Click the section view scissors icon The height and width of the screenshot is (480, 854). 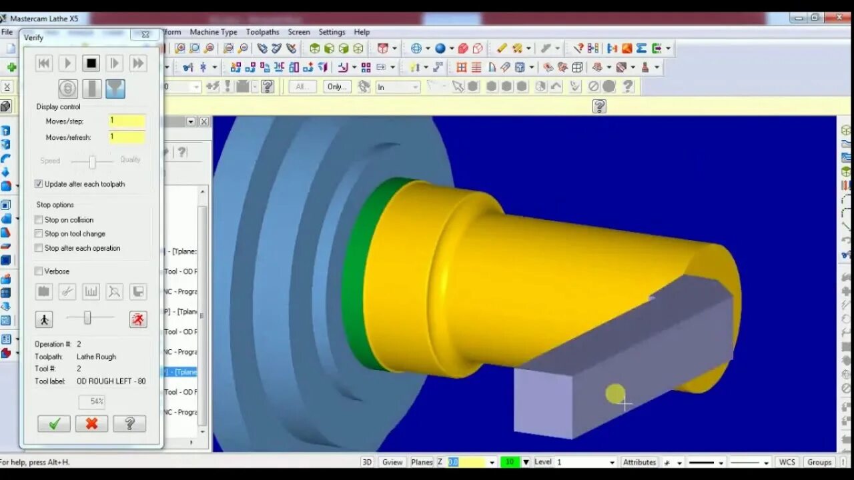click(x=67, y=291)
